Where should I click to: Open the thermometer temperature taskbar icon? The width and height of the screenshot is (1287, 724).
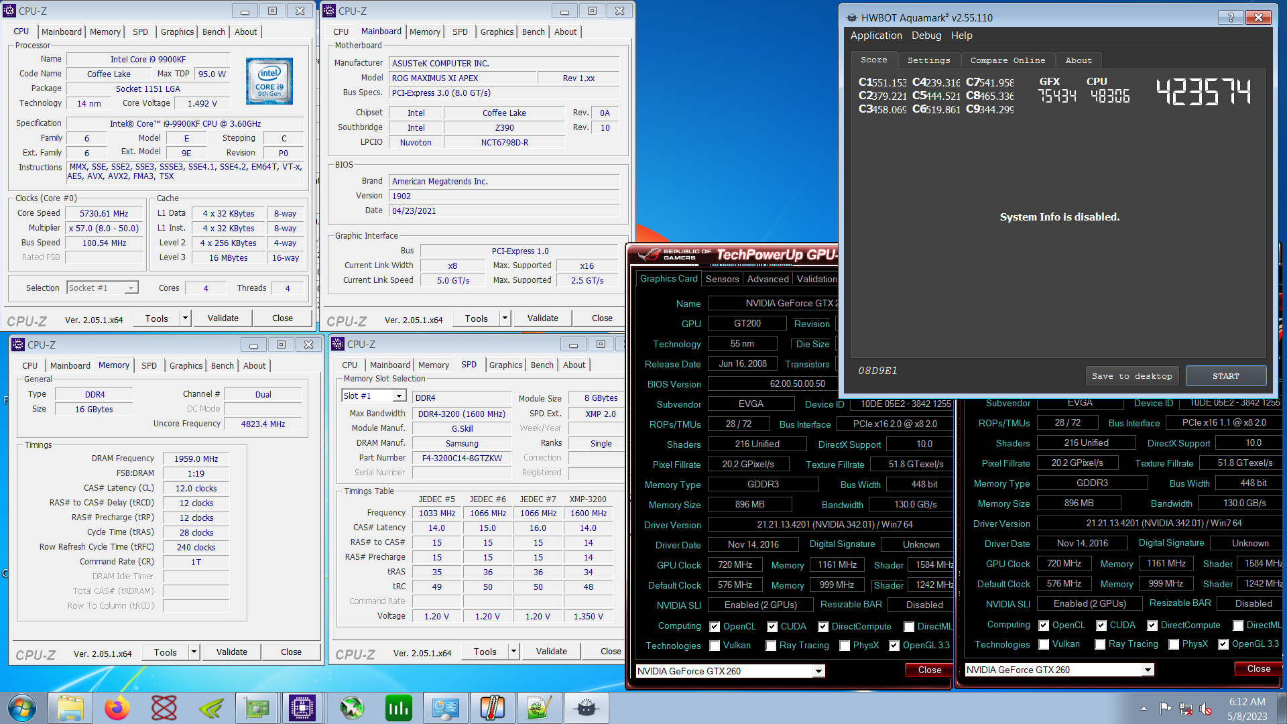(493, 708)
